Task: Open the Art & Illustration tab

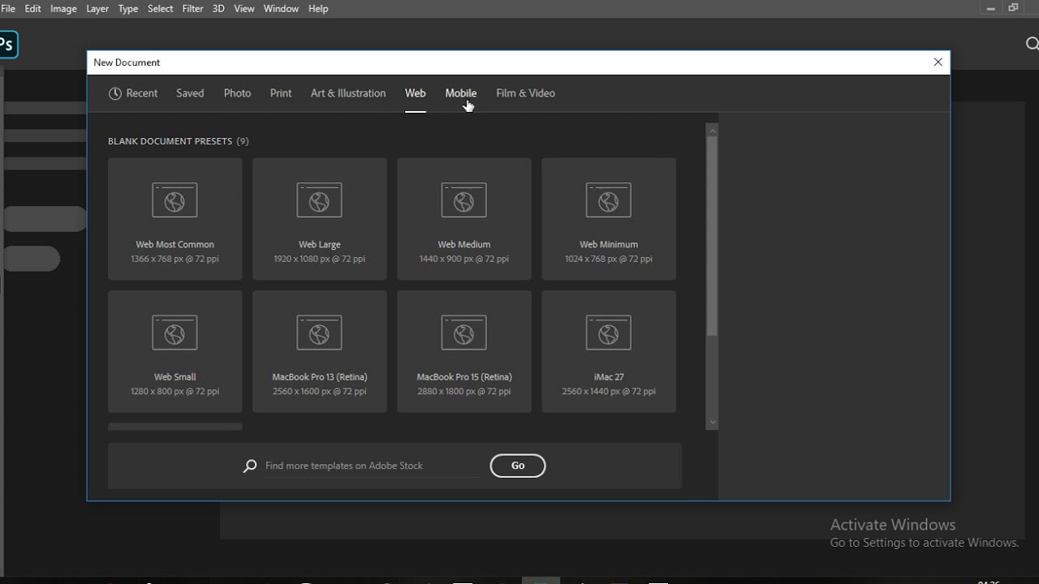Action: 348,93
